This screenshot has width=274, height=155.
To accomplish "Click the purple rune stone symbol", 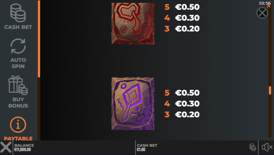I will click(133, 104).
